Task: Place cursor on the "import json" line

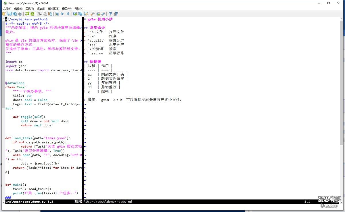Action: 16,66
